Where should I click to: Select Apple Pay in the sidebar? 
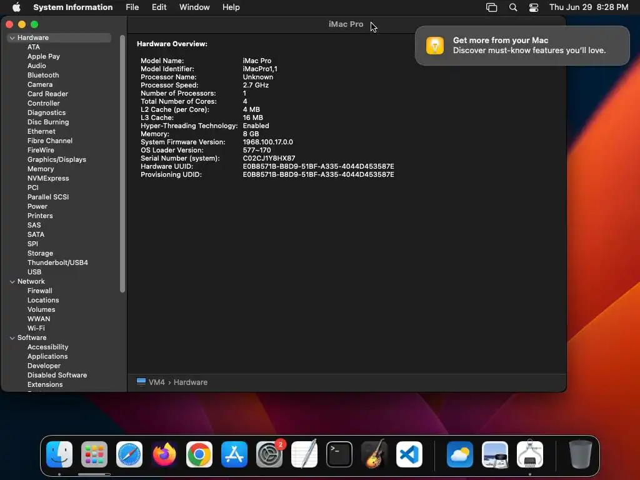coord(44,56)
